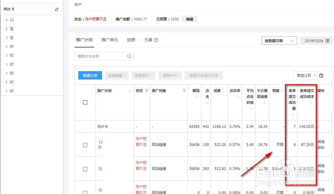Screen dimensions: 334x194
Task: Click the 推广余额 3080.77 value
Action: (140, 19)
